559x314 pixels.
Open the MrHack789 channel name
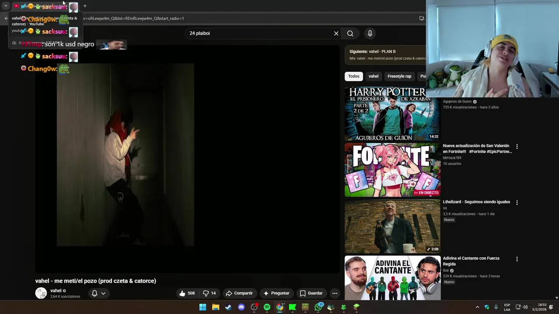coord(452,158)
